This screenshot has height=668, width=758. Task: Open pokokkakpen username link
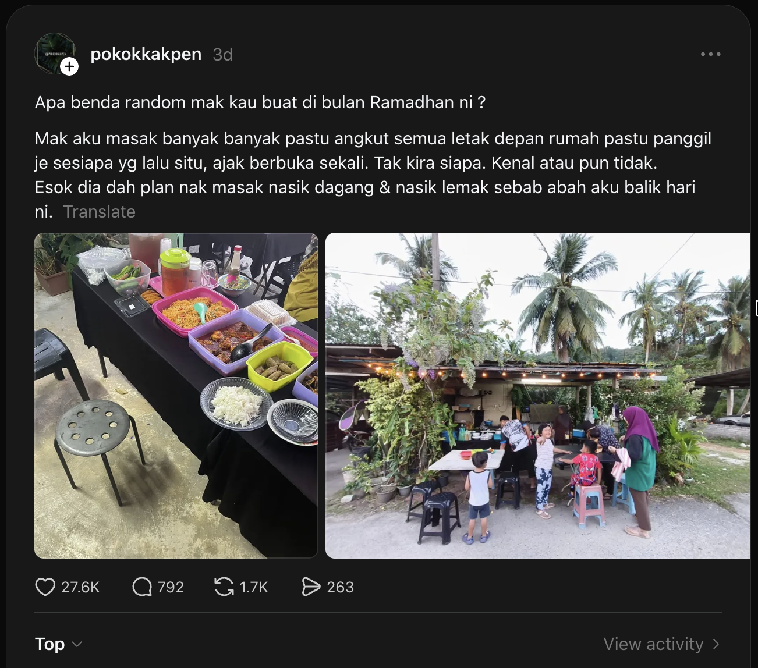pyautogui.click(x=146, y=54)
